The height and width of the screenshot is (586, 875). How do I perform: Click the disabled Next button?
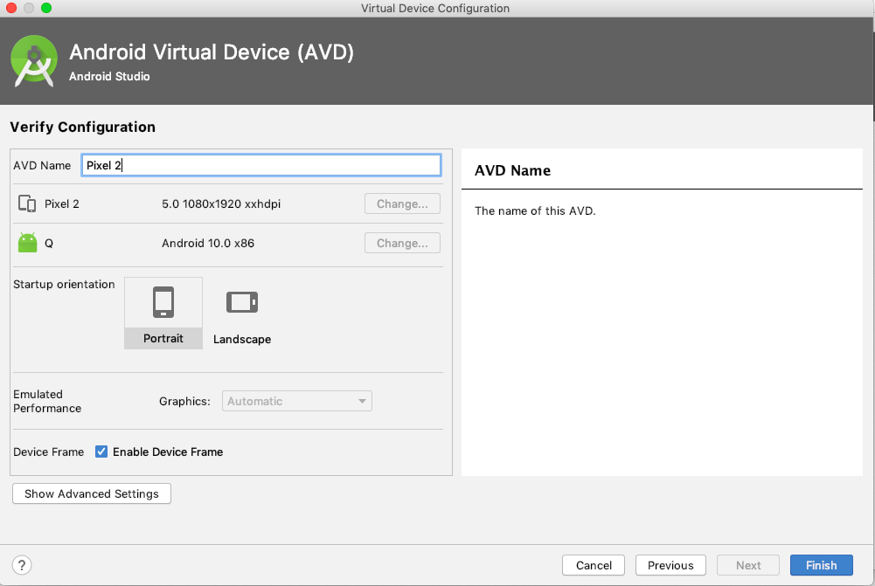click(747, 565)
